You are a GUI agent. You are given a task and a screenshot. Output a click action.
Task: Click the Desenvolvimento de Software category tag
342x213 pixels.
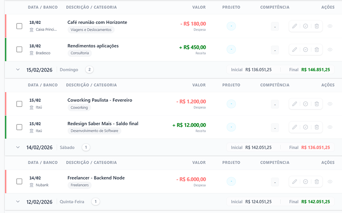tap(94, 131)
